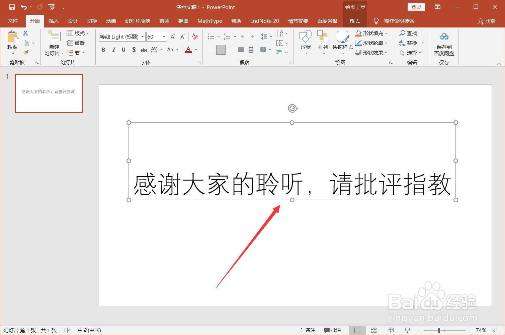The width and height of the screenshot is (505, 335).
Task: Open the Section 节 dropdown
Action: pos(76,53)
